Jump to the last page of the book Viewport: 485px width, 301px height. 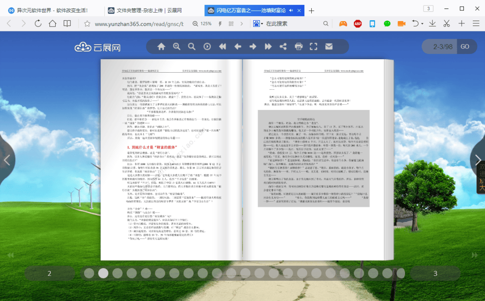click(x=268, y=47)
